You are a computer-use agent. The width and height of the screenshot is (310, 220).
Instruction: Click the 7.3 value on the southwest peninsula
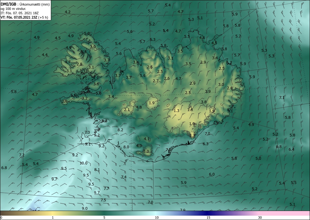pyautogui.click(x=87, y=132)
